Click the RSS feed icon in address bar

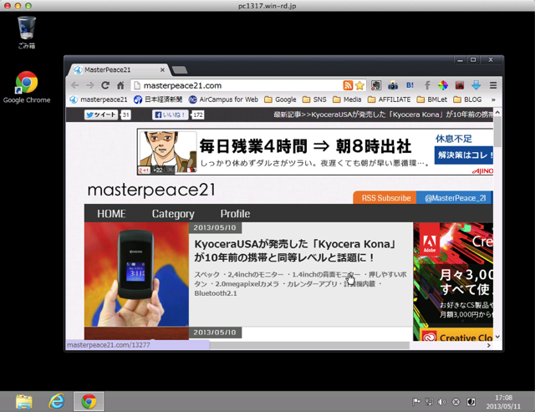tap(348, 85)
